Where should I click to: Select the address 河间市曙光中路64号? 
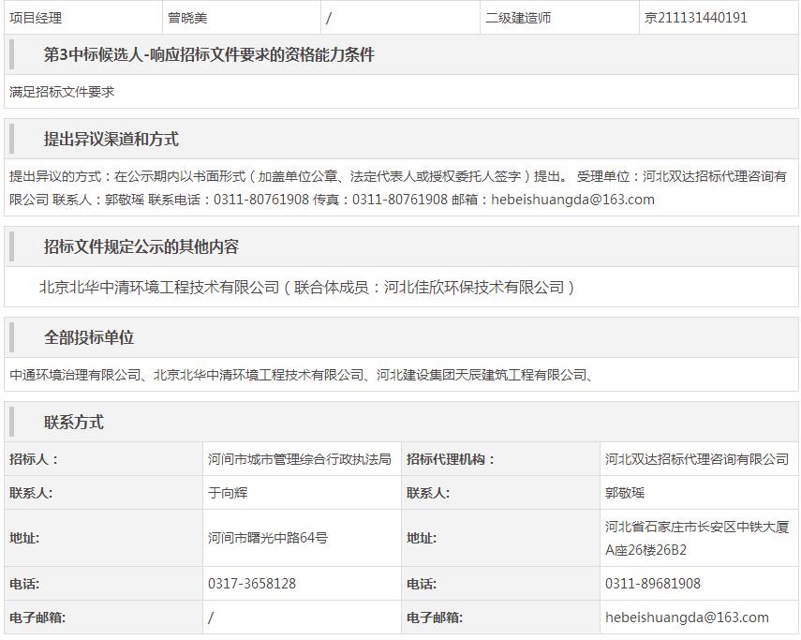coord(268,538)
